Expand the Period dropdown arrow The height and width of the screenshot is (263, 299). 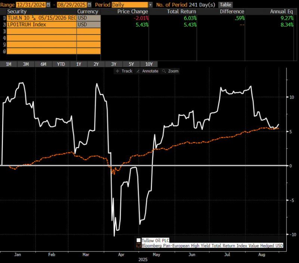tap(150, 5)
